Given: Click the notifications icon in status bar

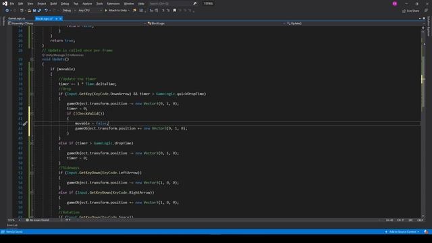Looking at the screenshot, I should (x=426, y=232).
